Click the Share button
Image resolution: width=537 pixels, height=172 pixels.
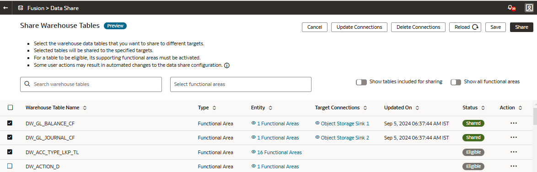point(521,27)
